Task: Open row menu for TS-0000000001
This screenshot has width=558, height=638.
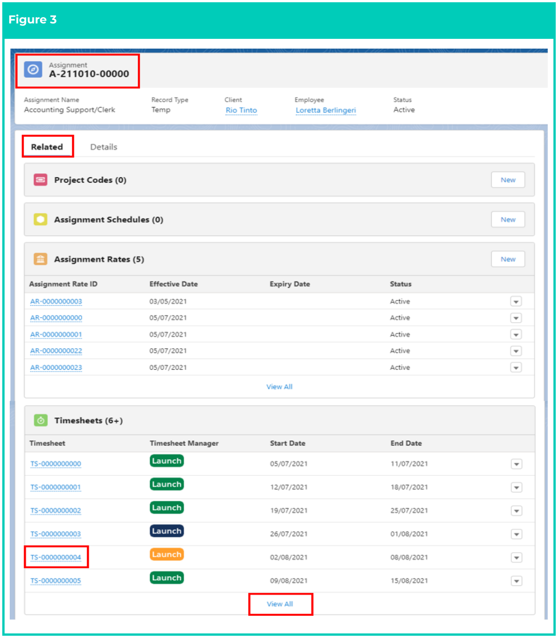Action: [516, 488]
